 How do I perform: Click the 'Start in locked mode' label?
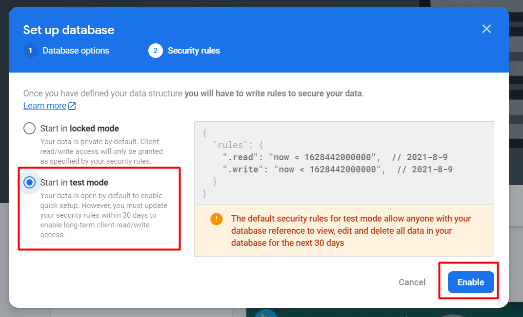click(x=80, y=129)
